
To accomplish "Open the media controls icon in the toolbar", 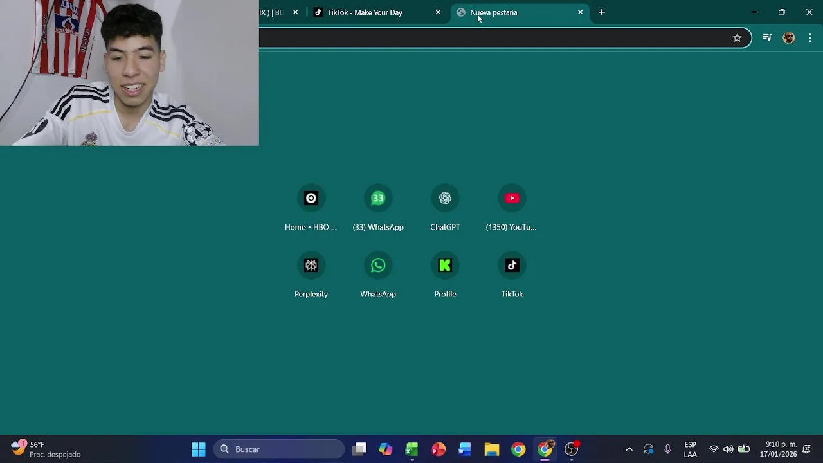I will coord(767,38).
